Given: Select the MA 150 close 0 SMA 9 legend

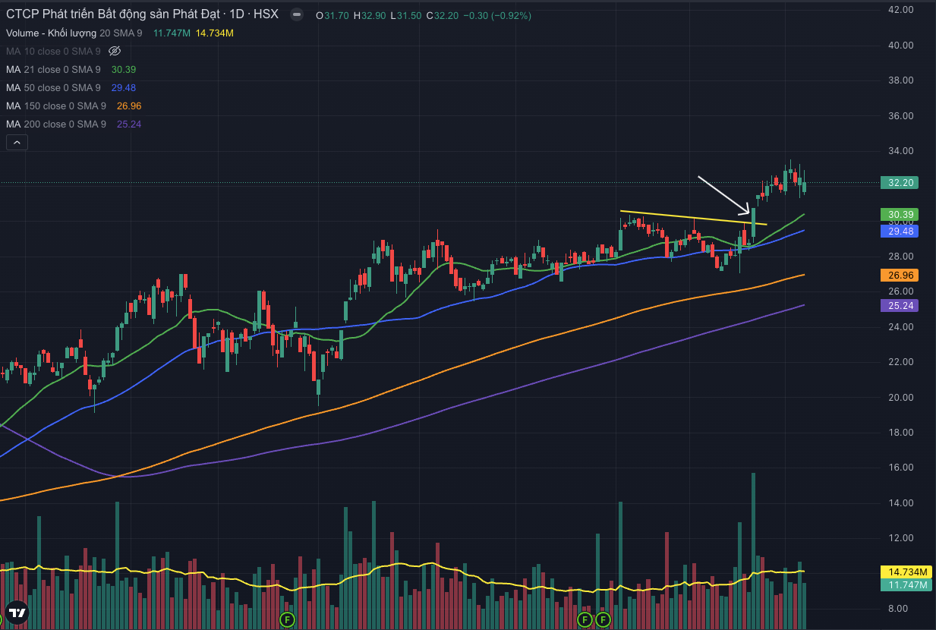Looking at the screenshot, I should (56, 106).
